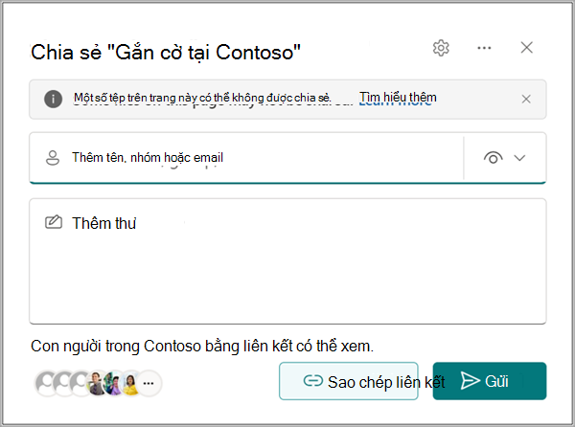Image resolution: width=575 pixels, height=427 pixels.
Task: Open sharing settings gear icon
Action: [x=441, y=48]
